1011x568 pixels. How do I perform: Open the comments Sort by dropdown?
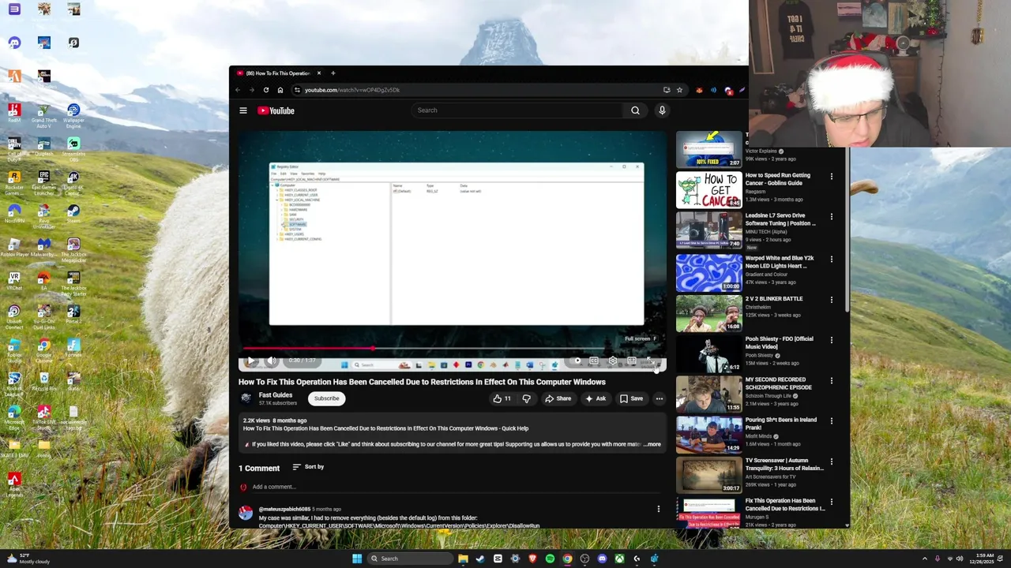[309, 467]
